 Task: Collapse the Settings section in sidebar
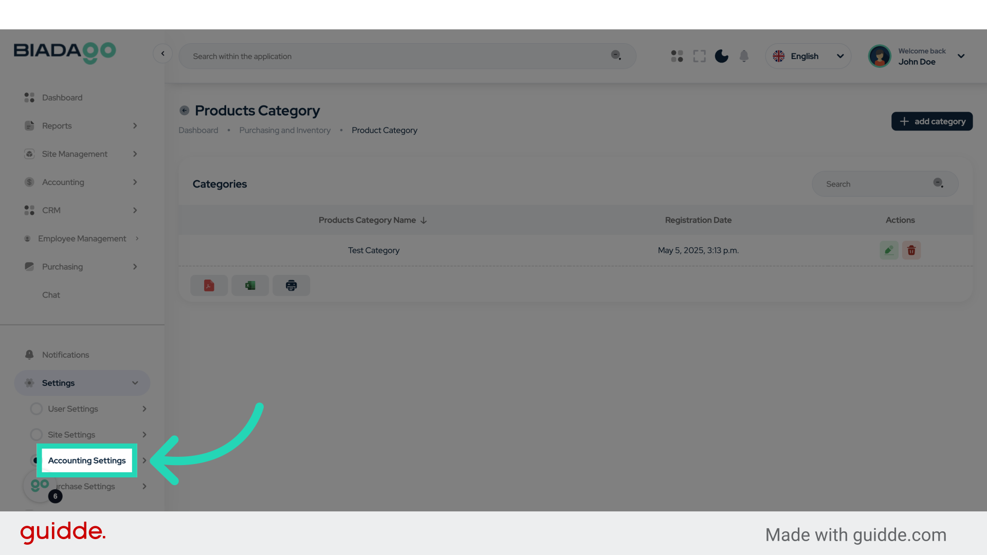coord(135,383)
